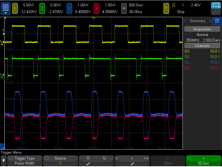Image resolution: width=222 pixels, height=167 pixels.
Task: Toggle the Stop run status
Action: pos(181,12)
